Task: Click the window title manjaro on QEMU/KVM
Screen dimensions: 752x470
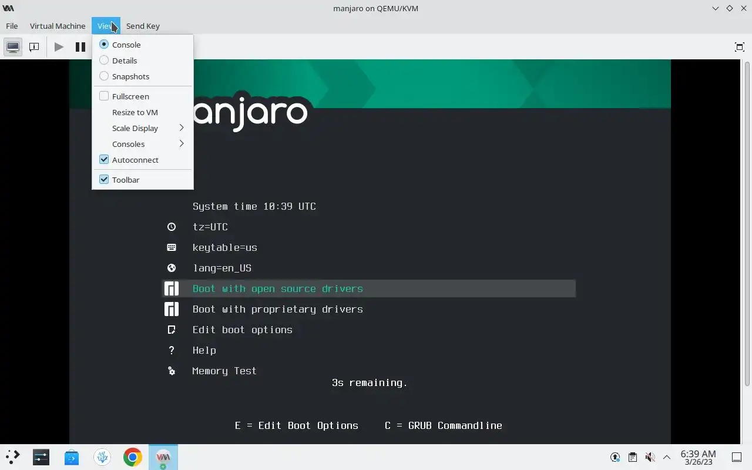Action: [376, 8]
